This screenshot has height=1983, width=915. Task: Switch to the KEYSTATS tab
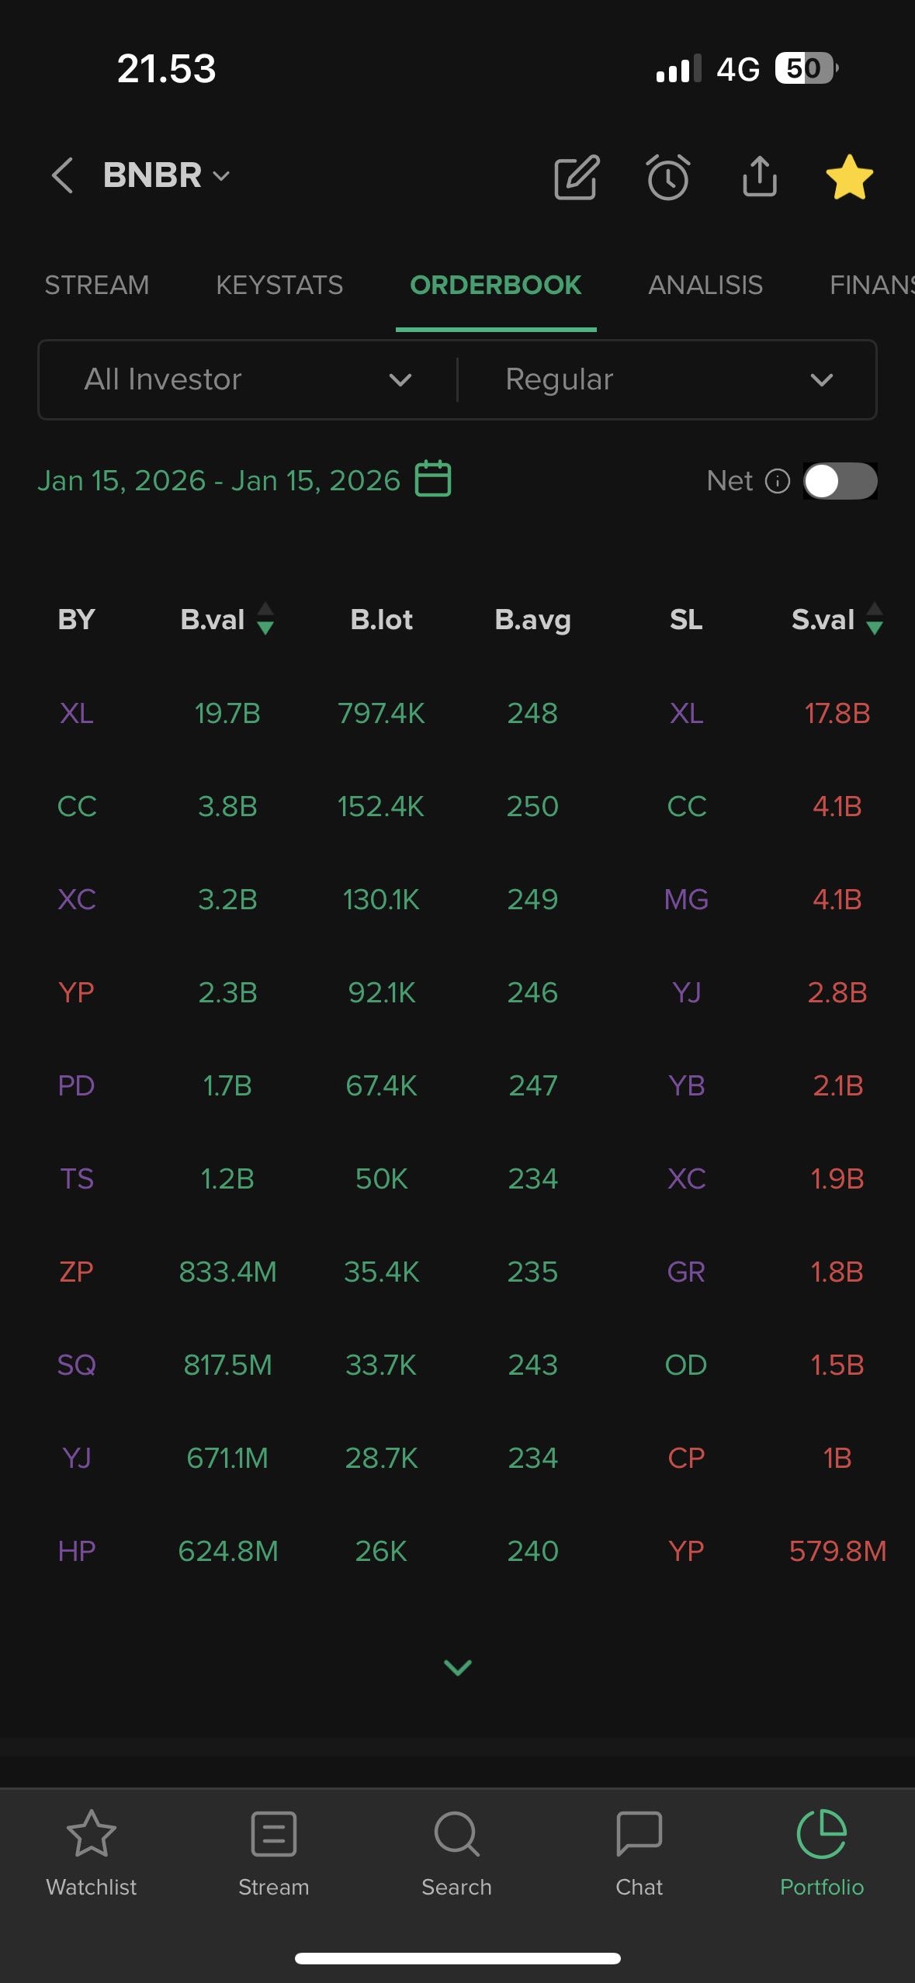[279, 285]
